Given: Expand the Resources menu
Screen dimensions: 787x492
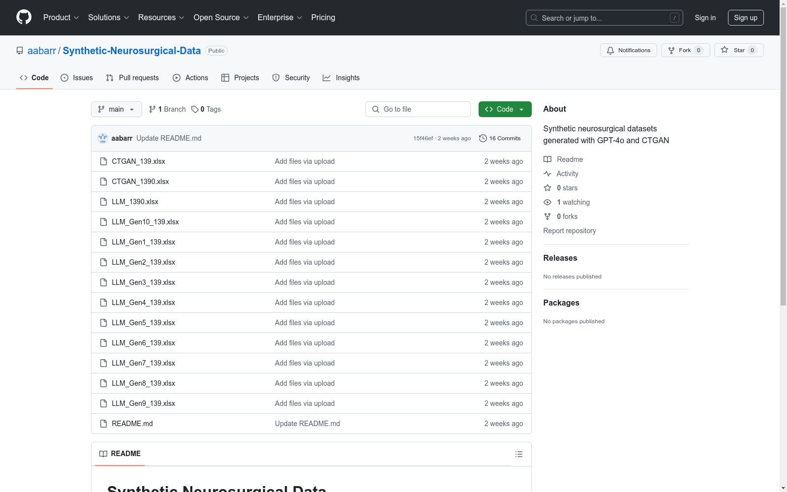Looking at the screenshot, I should coord(161,17).
